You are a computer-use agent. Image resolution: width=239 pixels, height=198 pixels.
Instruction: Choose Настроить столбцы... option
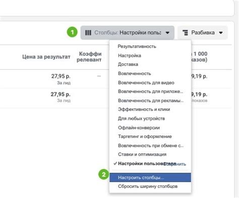click(x=150, y=177)
